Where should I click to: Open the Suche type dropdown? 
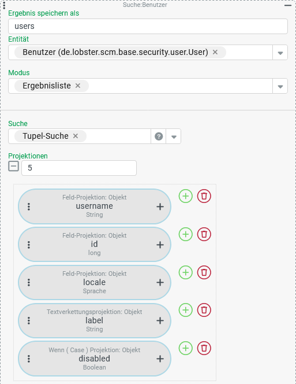[174, 136]
